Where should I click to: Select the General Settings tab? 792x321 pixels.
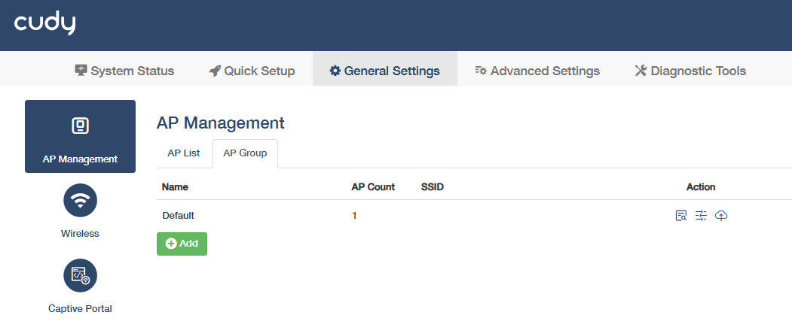point(384,71)
